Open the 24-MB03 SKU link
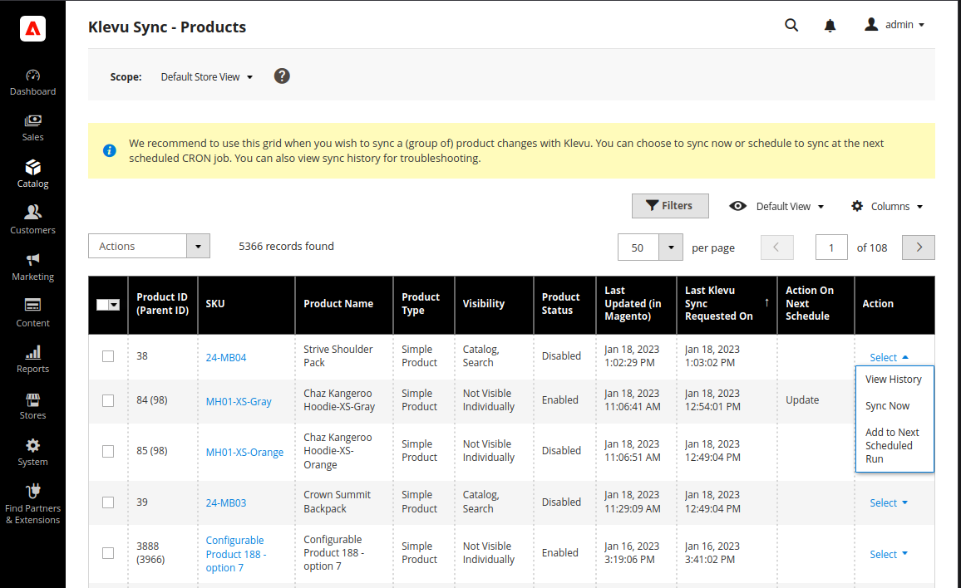 226,502
